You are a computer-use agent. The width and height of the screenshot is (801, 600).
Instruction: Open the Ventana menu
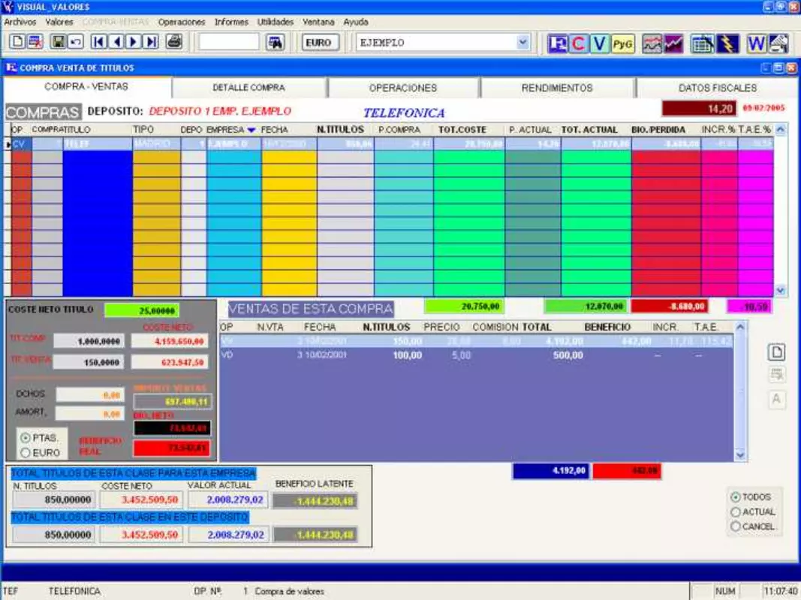pos(318,22)
